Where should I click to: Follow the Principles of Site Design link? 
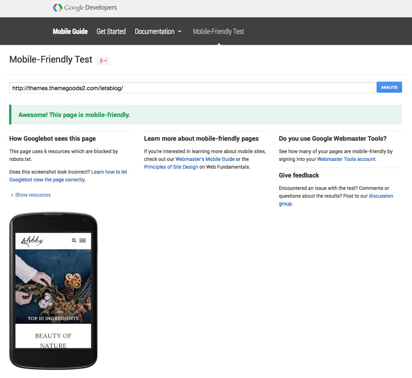click(x=171, y=167)
